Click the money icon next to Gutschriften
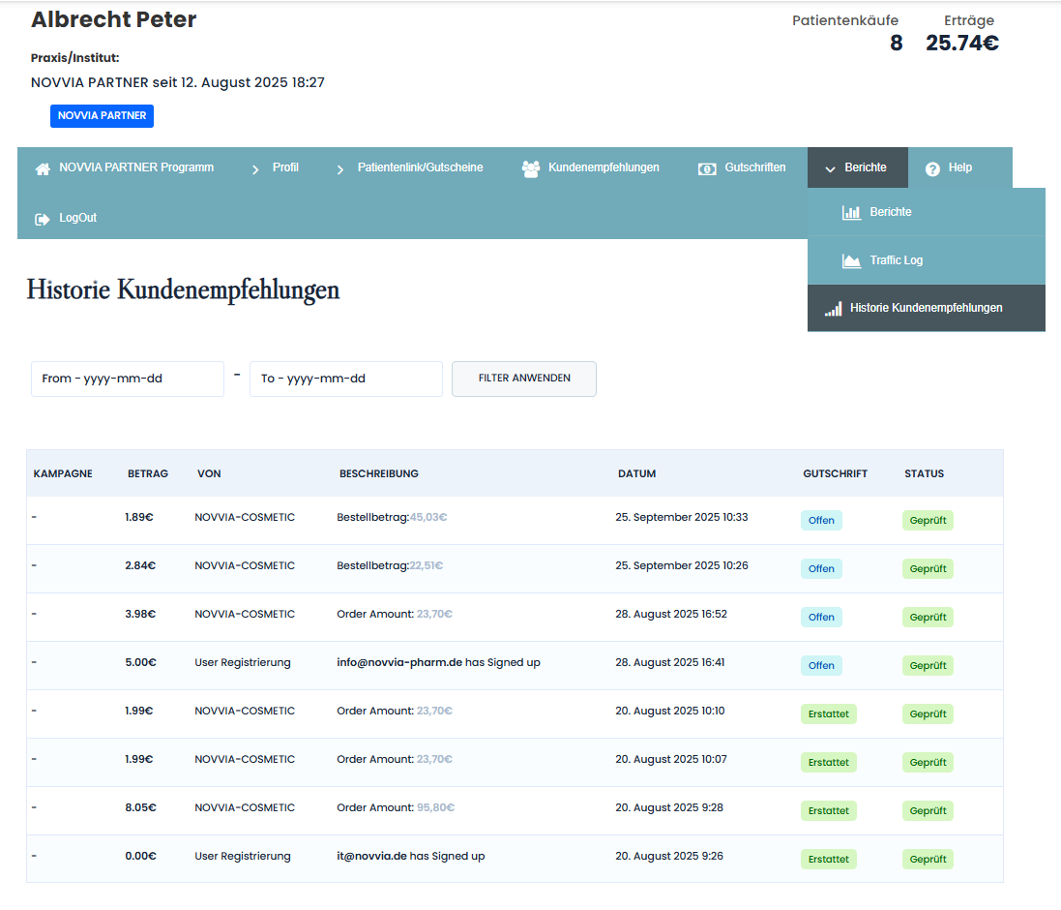The width and height of the screenshot is (1061, 910). [707, 168]
